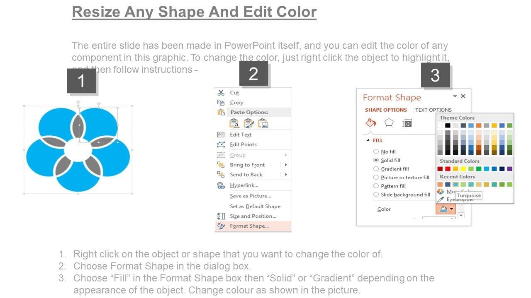Click the Cut scissors icon

(x=221, y=93)
